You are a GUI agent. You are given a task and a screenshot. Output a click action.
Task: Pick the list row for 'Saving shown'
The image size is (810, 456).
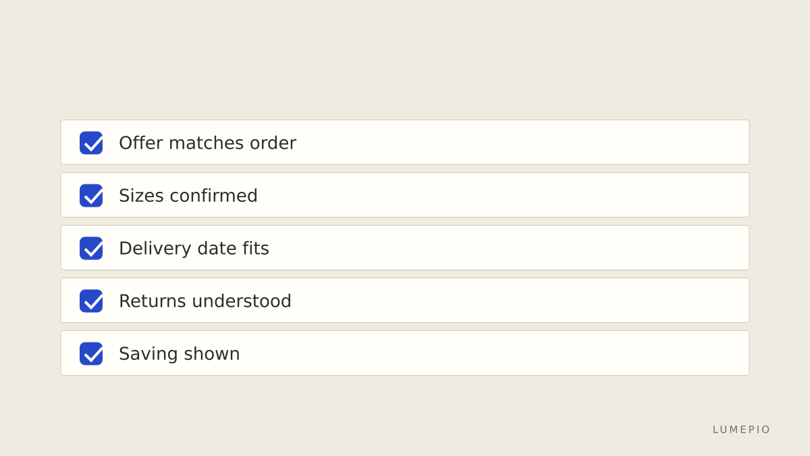click(x=405, y=353)
